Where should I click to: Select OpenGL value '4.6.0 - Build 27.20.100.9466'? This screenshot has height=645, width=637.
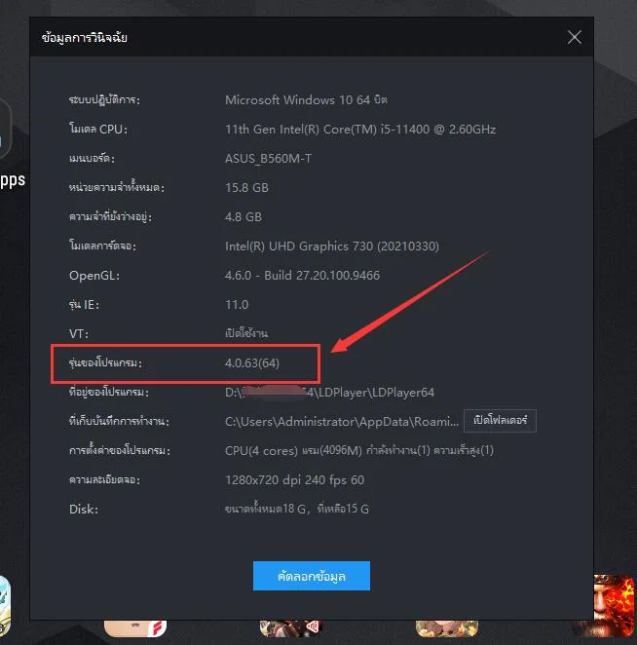tap(302, 276)
